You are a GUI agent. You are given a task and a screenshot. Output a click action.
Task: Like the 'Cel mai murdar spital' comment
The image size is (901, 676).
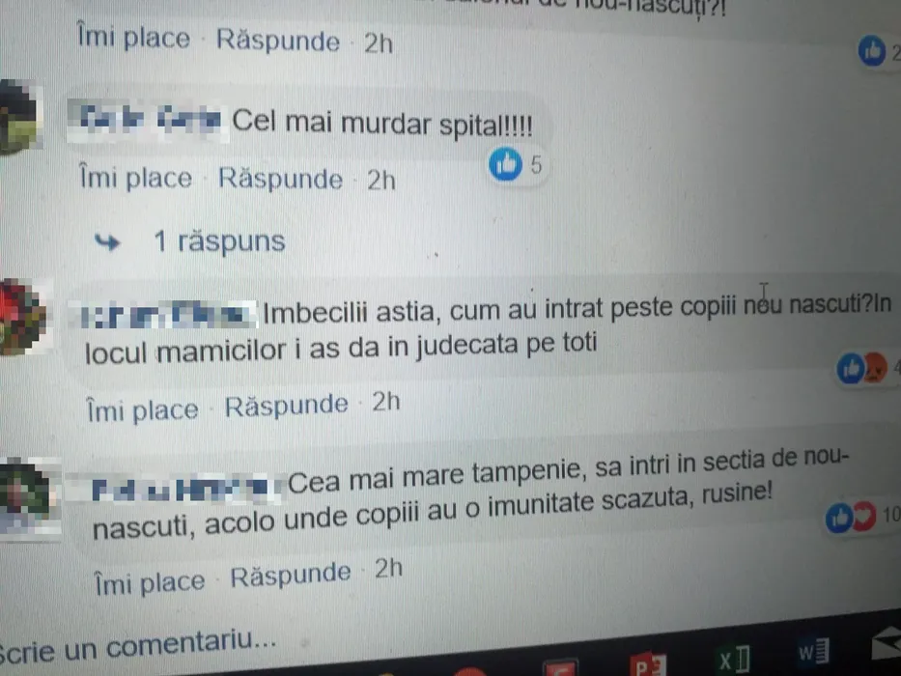135,177
